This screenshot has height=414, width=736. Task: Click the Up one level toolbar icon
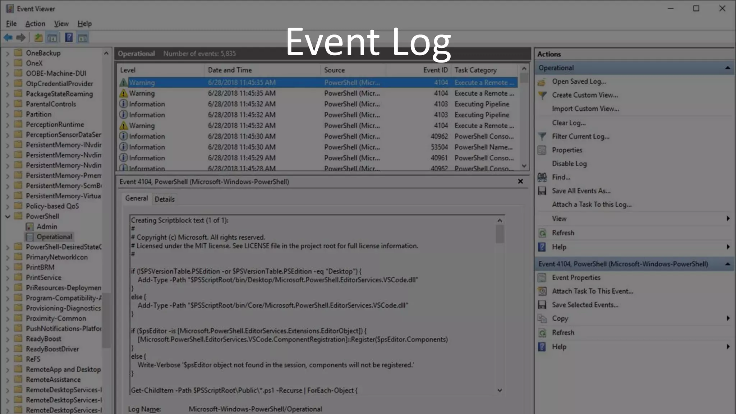[38, 37]
